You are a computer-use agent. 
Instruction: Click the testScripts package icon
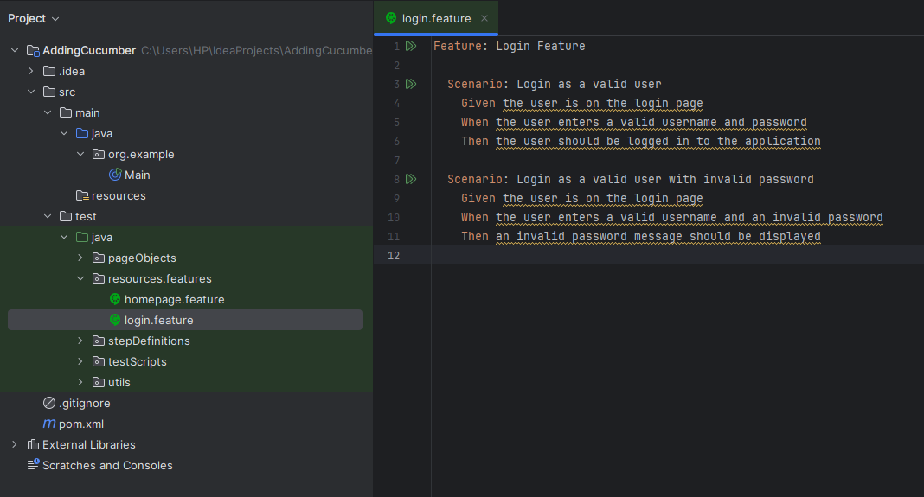tap(99, 361)
